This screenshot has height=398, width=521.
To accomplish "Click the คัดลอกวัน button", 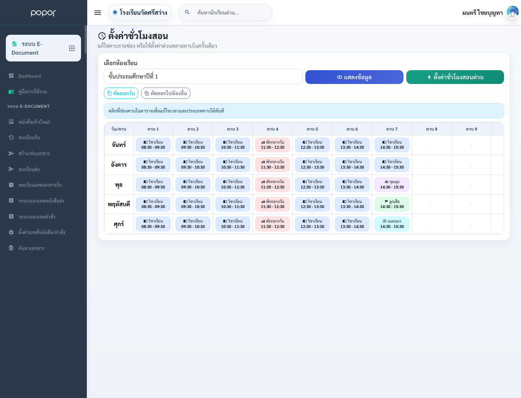I will point(121,93).
